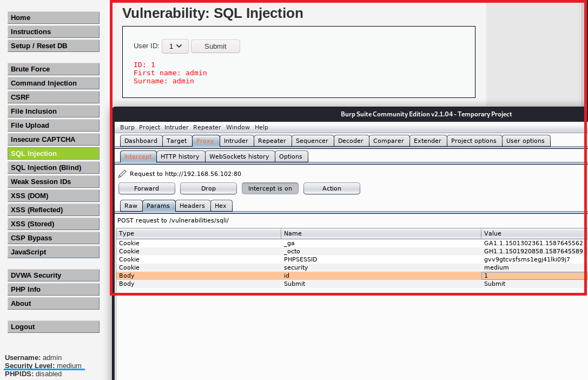
Task: Open the Decoder tab
Action: (x=351, y=141)
